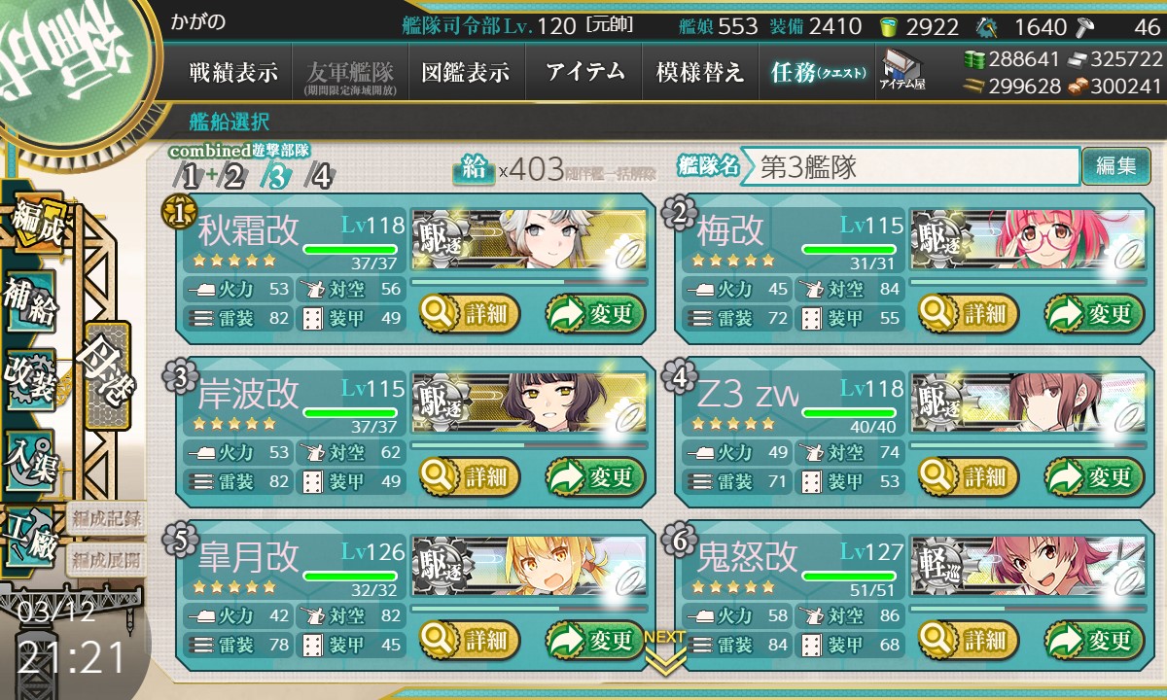
Task: Select the combined fleet 2 tab
Action: (233, 176)
